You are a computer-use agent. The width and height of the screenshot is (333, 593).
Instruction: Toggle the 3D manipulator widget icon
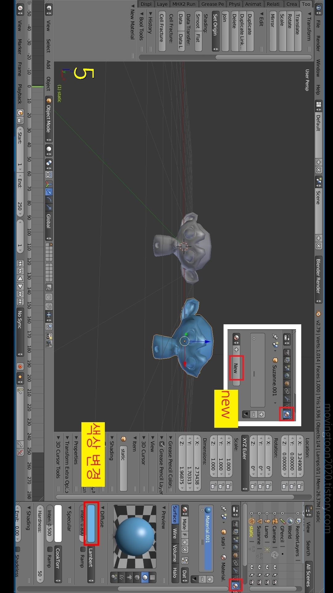point(49,184)
